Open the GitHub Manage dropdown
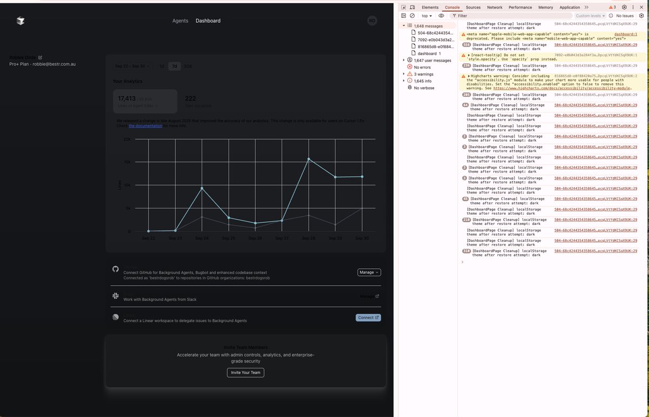The height and width of the screenshot is (417, 649). [x=369, y=272]
